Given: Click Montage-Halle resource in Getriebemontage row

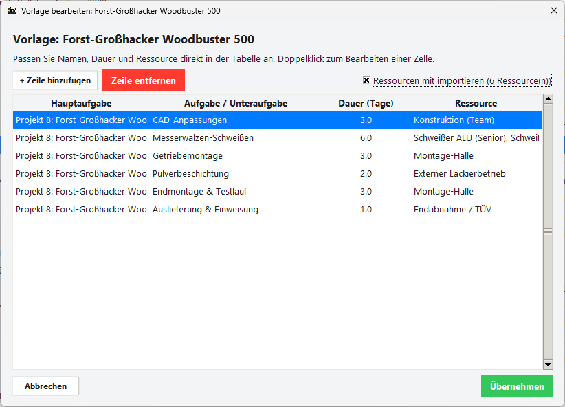Looking at the screenshot, I should point(476,156).
